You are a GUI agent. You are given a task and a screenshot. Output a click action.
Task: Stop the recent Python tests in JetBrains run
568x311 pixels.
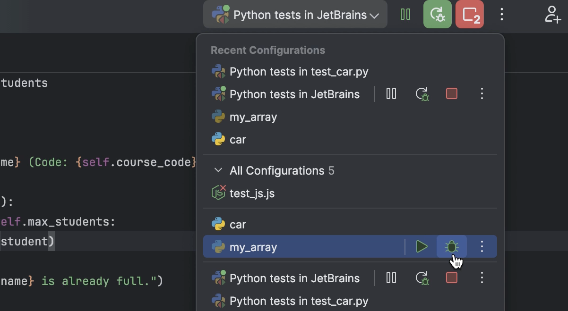click(451, 93)
